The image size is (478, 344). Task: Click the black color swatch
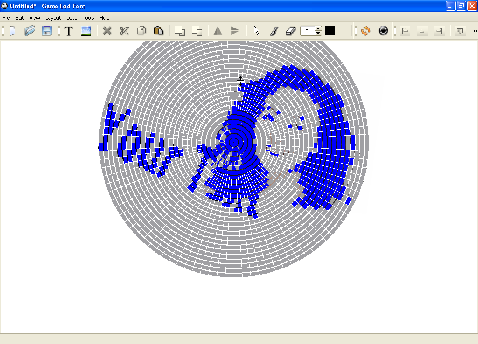point(330,31)
